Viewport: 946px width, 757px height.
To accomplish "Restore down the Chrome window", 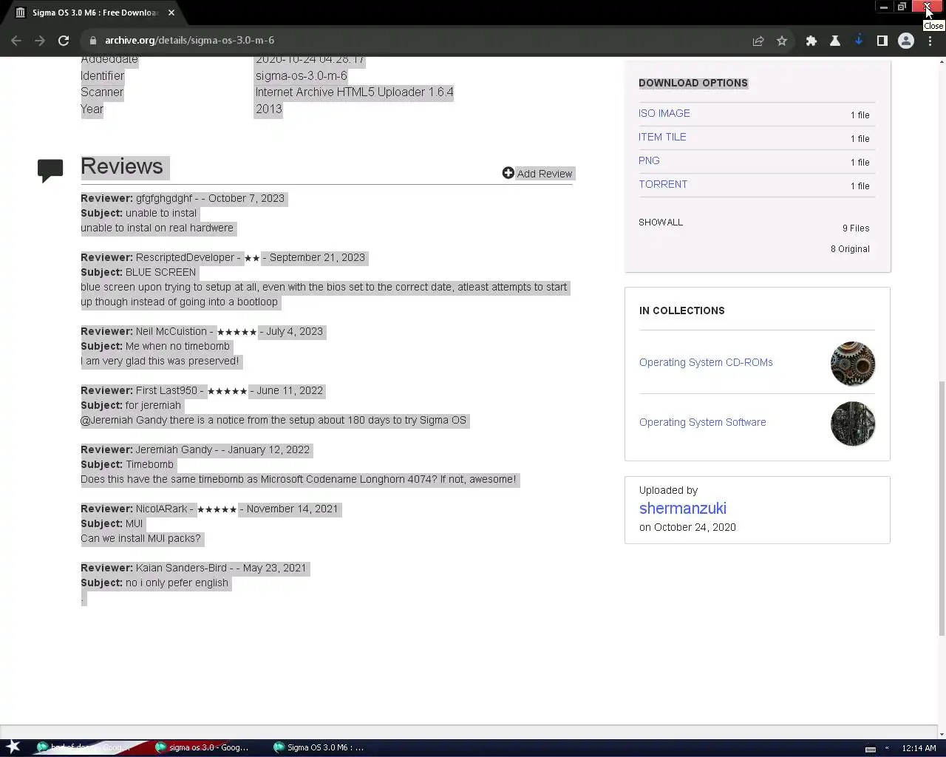I will 902,7.
